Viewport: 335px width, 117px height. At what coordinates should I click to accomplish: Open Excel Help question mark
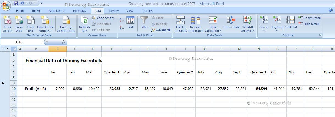click(331, 10)
